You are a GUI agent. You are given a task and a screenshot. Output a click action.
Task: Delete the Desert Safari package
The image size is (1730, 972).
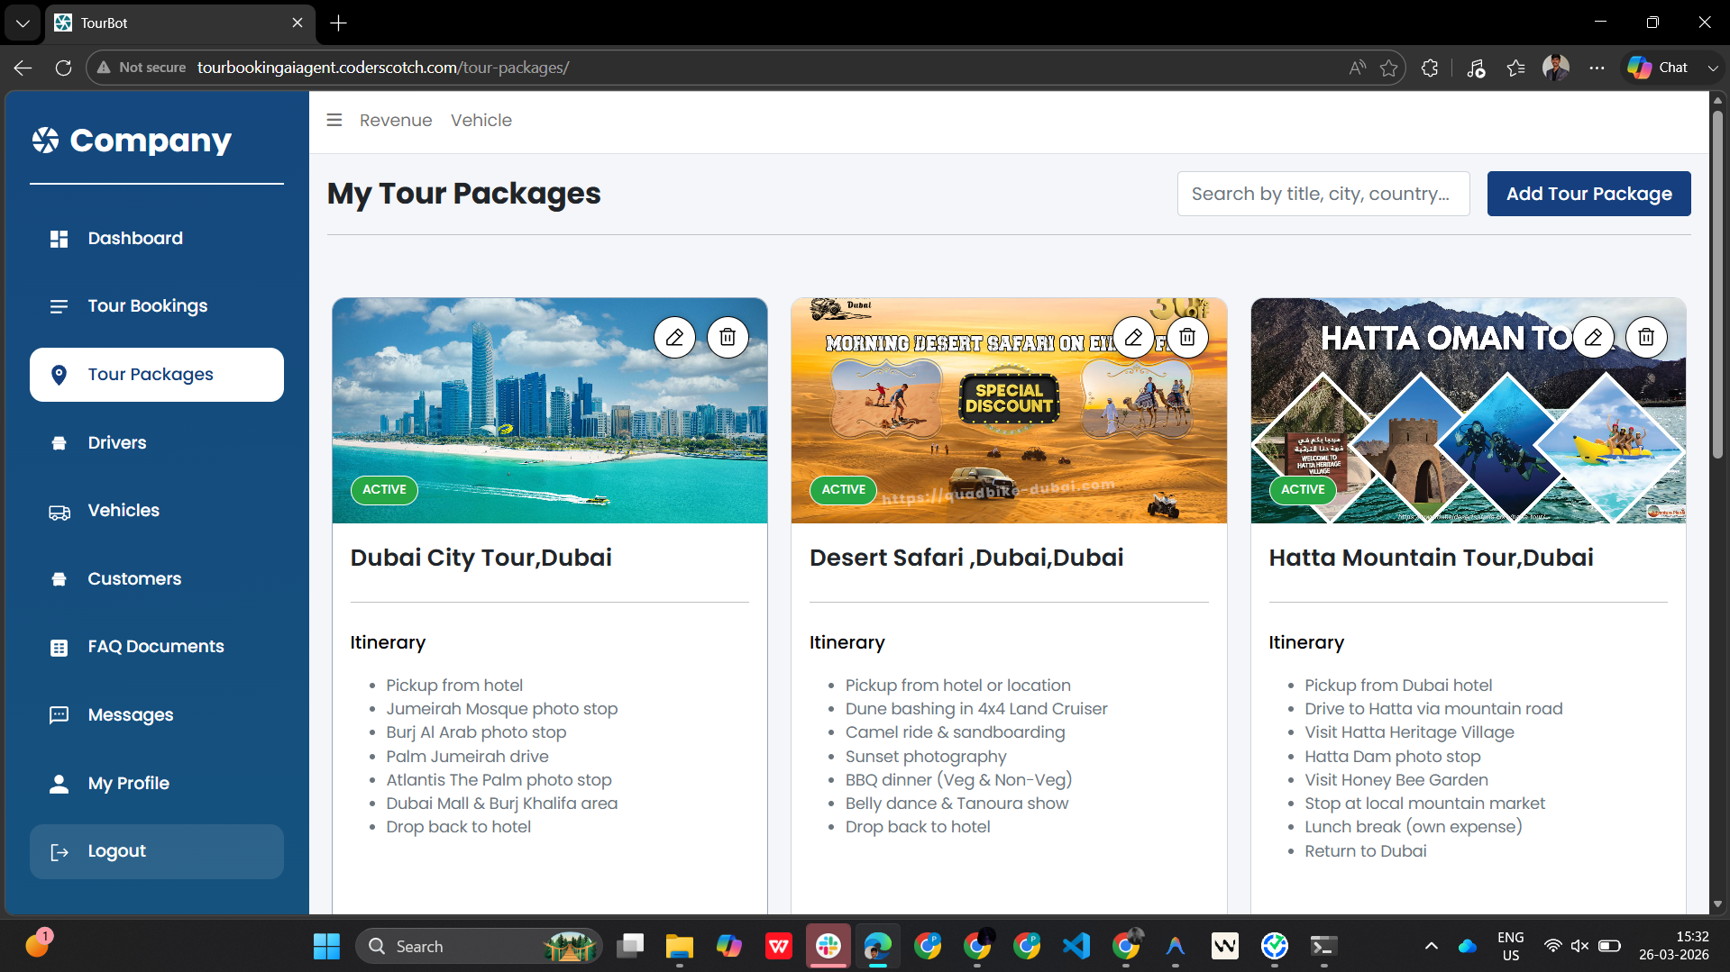tap(1187, 338)
